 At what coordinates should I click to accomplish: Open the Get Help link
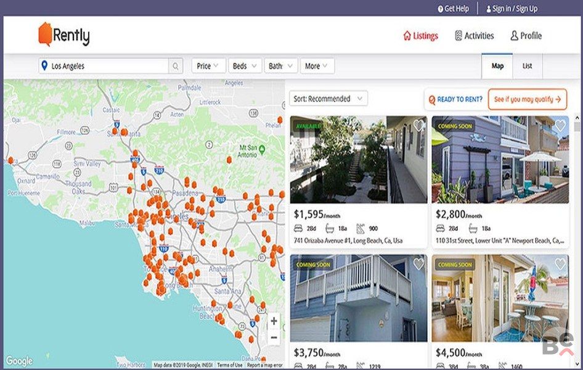(x=453, y=9)
